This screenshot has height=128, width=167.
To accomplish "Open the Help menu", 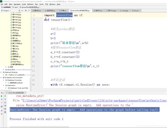I will [58, 4].
